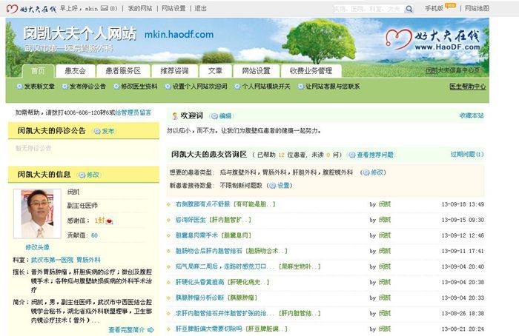This screenshot has height=336, width=519.
Task: Select the 首页 tab
Action: [x=38, y=71]
